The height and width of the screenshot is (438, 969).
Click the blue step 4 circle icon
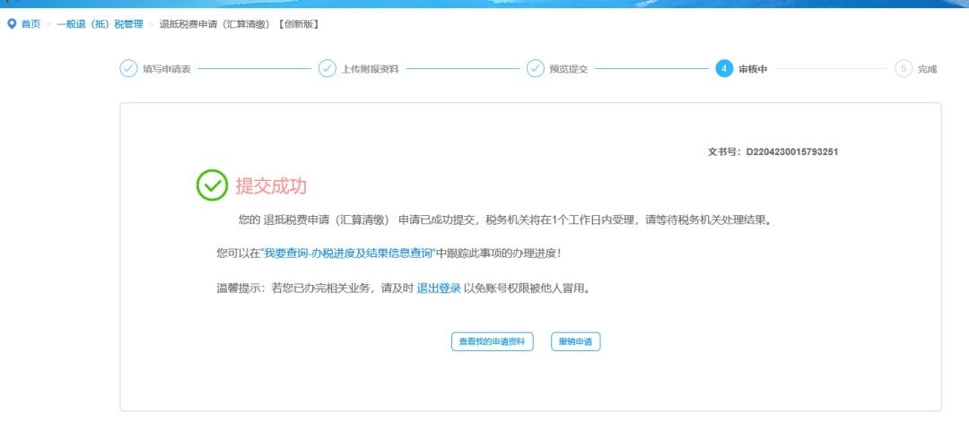(724, 69)
